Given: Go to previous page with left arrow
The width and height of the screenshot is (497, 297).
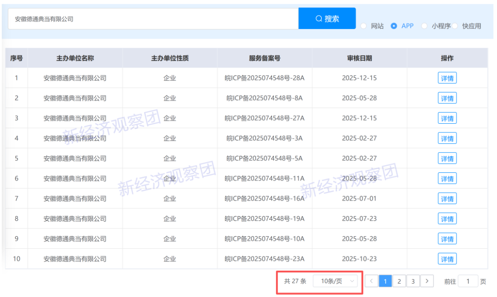Looking at the screenshot, I should pos(371,281).
